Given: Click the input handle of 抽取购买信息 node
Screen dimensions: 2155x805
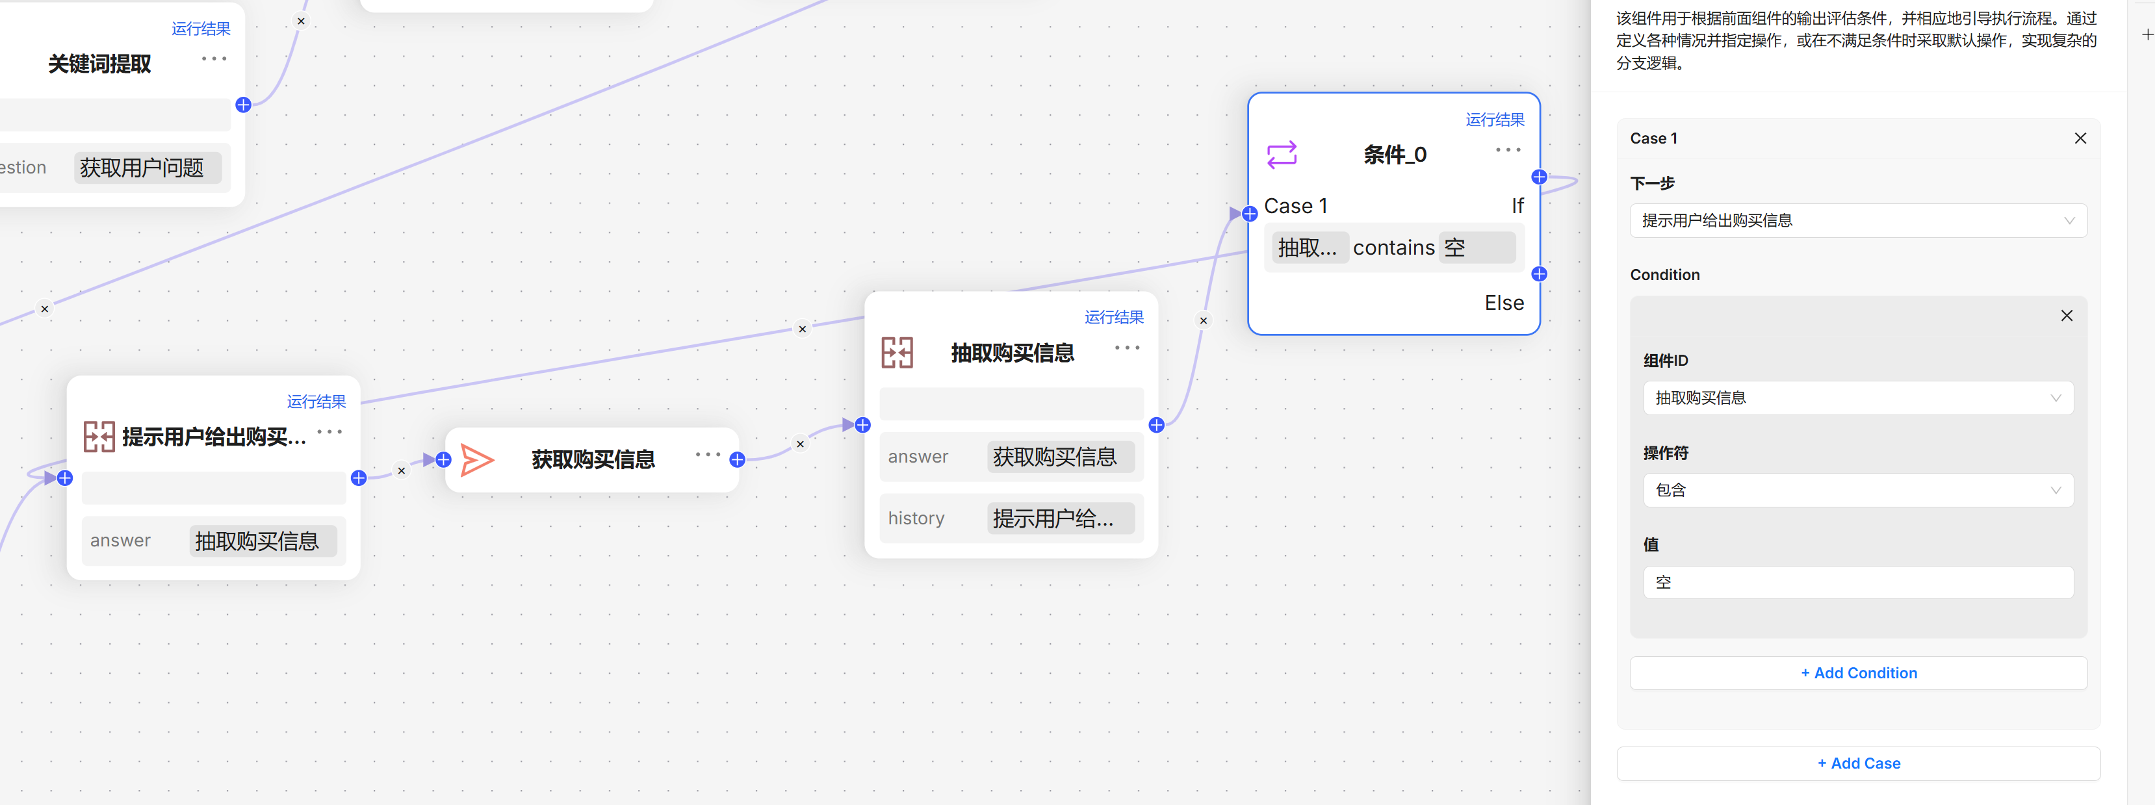Looking at the screenshot, I should 863,426.
